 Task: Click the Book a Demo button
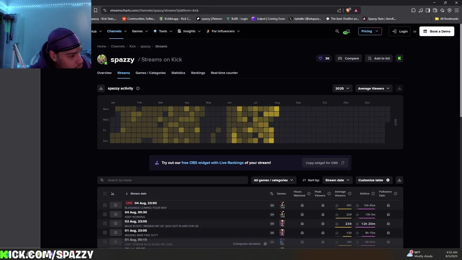tap(437, 31)
